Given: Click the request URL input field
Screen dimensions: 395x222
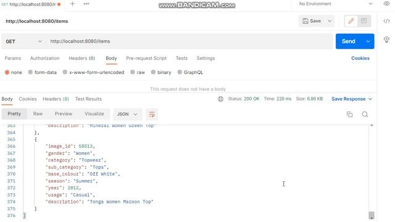Looking at the screenshot, I should (189, 41).
